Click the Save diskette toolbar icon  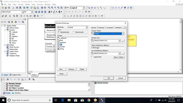pos(9,8)
